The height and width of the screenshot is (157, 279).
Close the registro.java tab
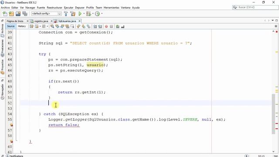pos(51,21)
